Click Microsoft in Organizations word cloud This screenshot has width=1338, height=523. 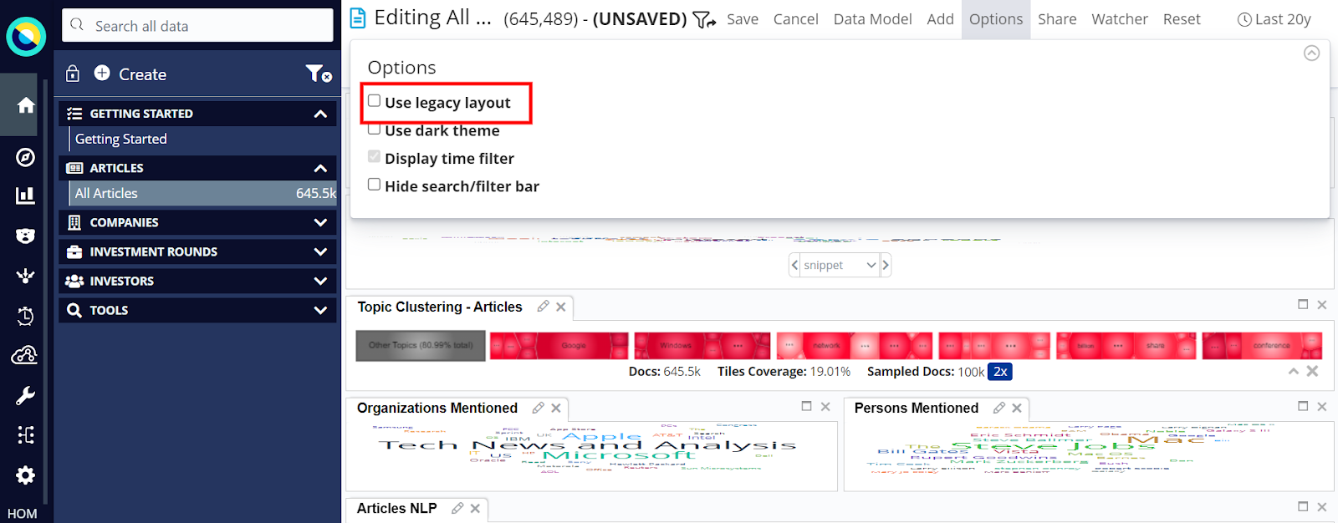[619, 455]
